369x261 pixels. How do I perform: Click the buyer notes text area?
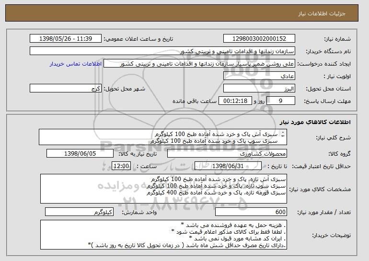(x=163, y=235)
